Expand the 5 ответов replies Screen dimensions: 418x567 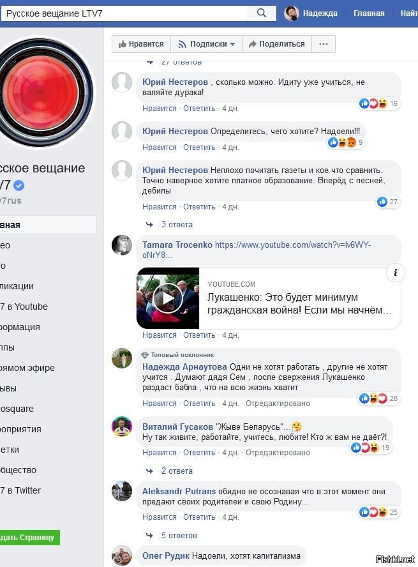point(179,536)
